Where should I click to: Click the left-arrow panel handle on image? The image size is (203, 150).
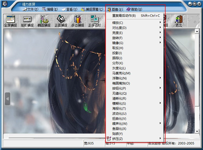pyautogui.click(x=7, y=99)
